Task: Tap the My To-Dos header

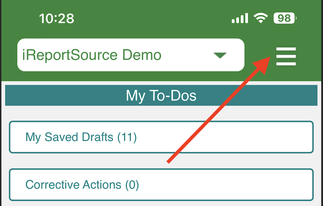Action: click(x=161, y=95)
